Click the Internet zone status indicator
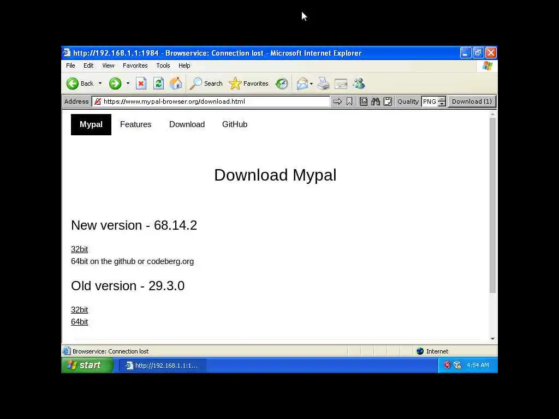The image size is (559, 419). 432,351
